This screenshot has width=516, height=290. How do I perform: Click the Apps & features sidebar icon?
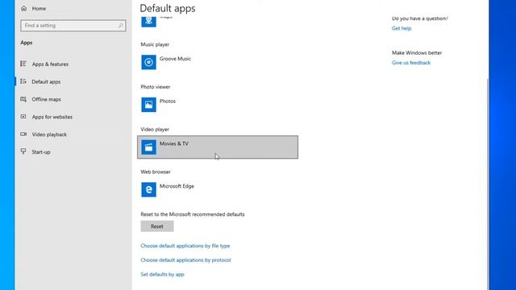click(x=23, y=64)
